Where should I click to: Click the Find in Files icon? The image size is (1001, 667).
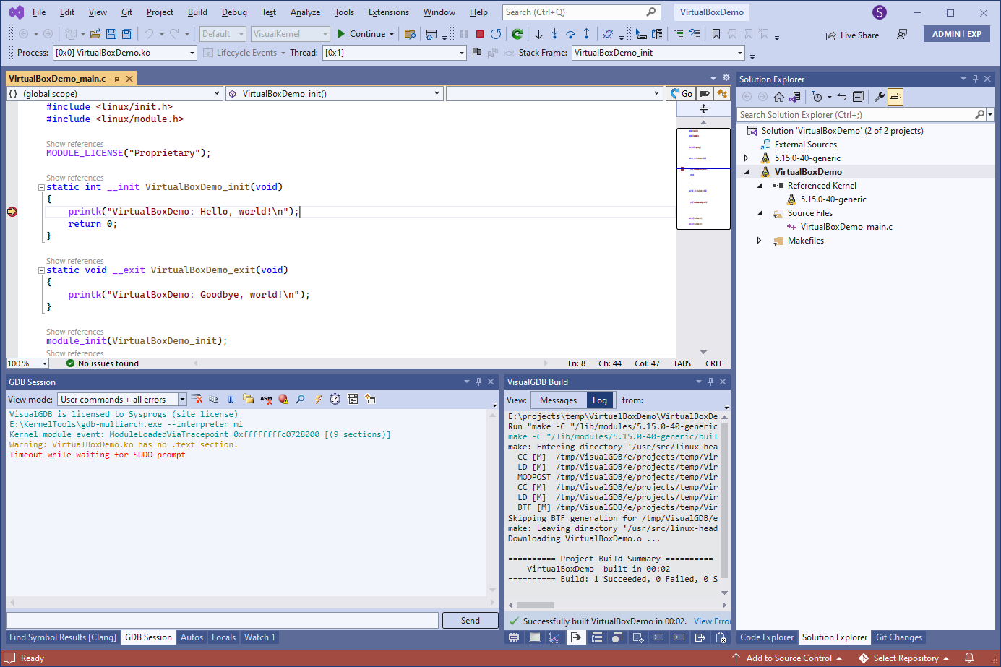pyautogui.click(x=410, y=34)
